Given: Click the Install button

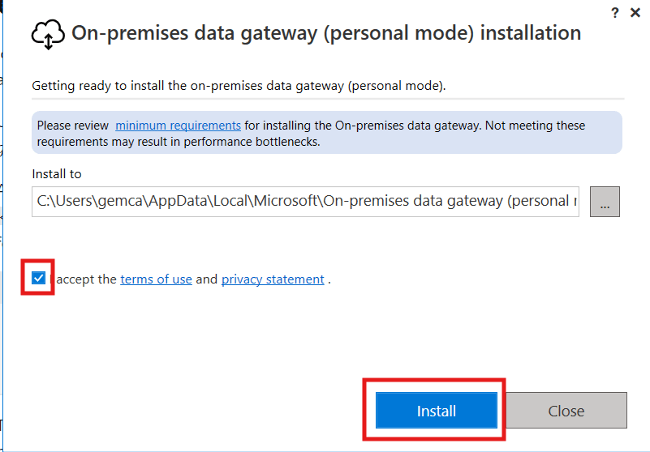Looking at the screenshot, I should tap(436, 410).
